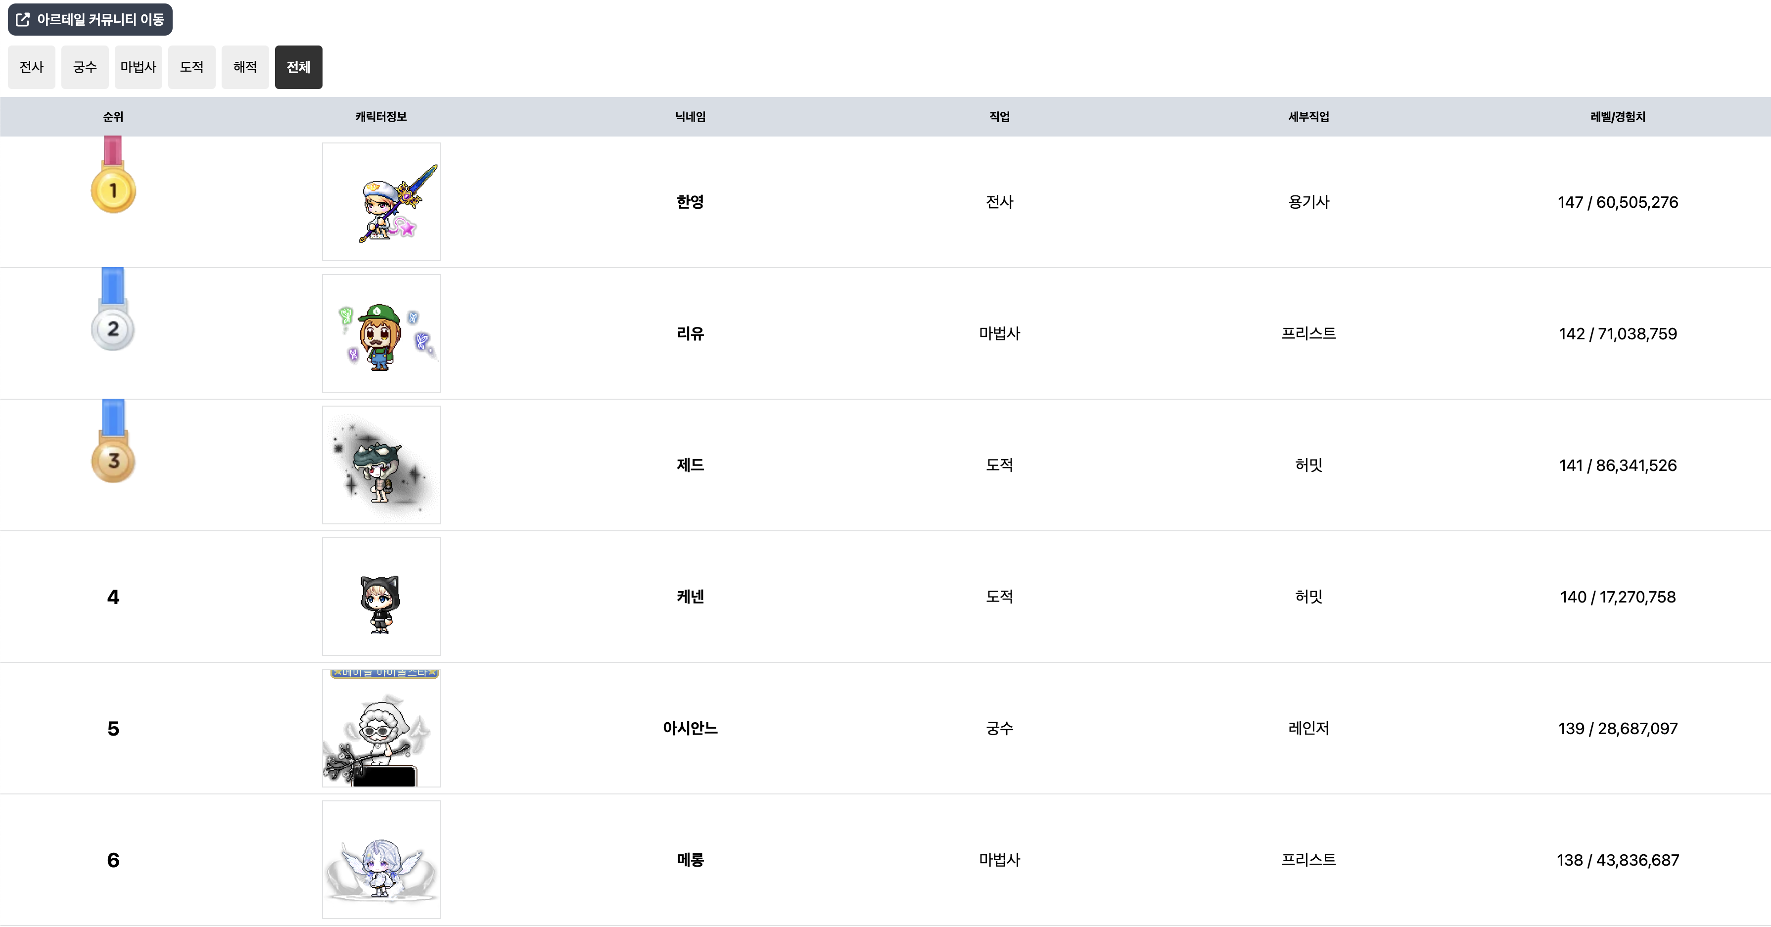The width and height of the screenshot is (1771, 927).
Task: Open character thumbnail for 리유
Action: point(381,333)
